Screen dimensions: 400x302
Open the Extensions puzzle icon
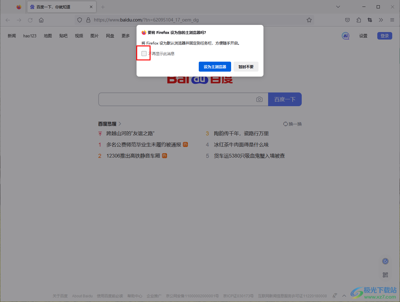[x=359, y=20]
